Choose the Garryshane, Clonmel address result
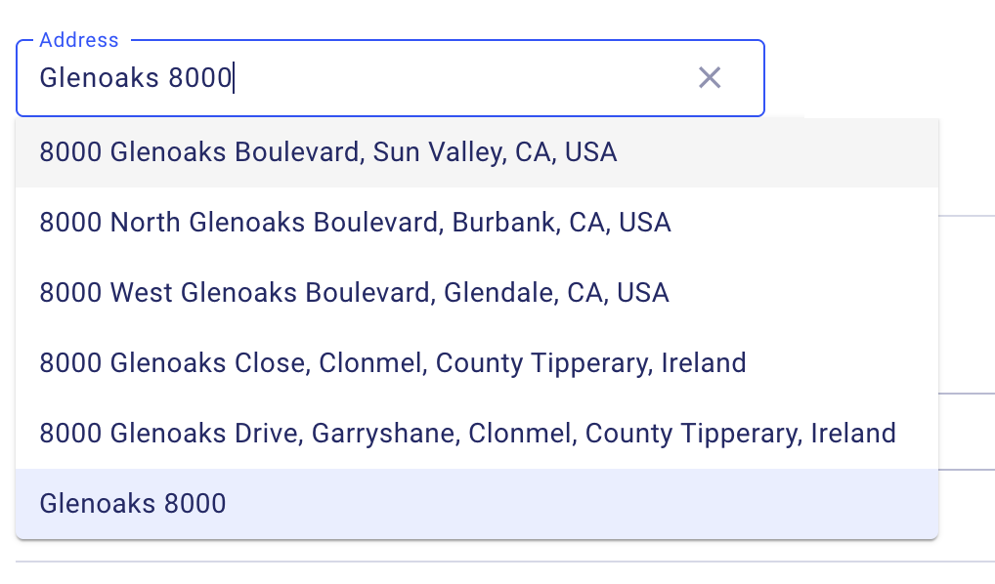Image resolution: width=995 pixels, height=584 pixels. pos(467,434)
